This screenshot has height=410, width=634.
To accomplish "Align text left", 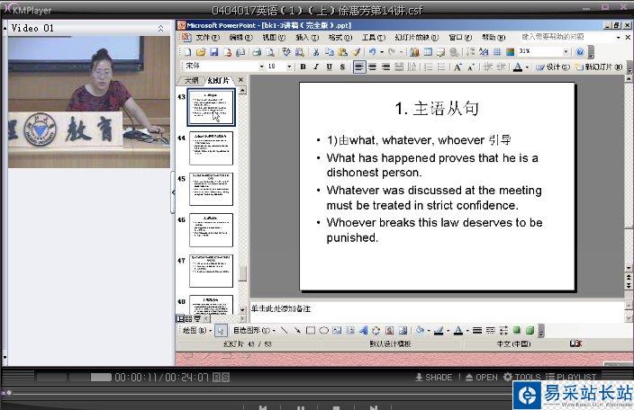I will coord(359,67).
